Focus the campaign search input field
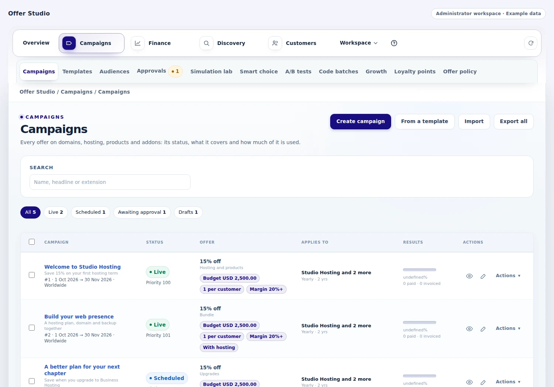 pos(110,182)
